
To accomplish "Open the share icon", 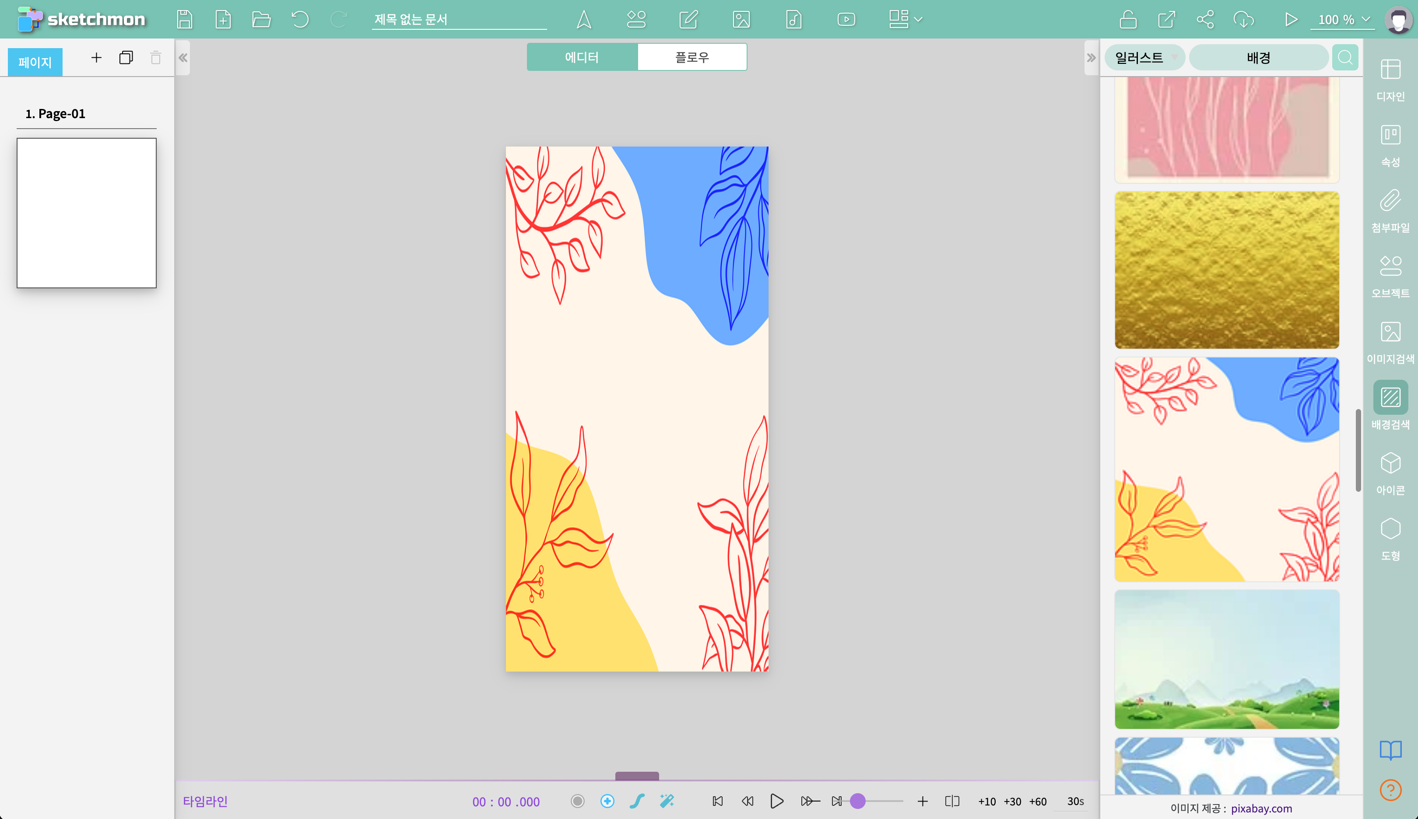I will (x=1205, y=19).
